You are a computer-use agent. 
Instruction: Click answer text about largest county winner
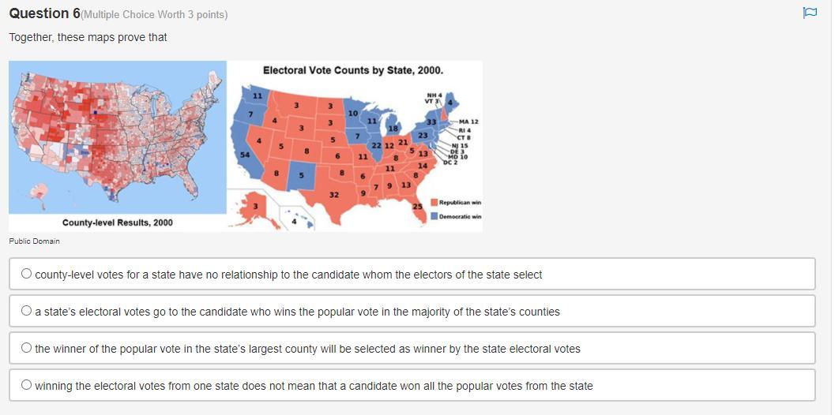(x=307, y=349)
